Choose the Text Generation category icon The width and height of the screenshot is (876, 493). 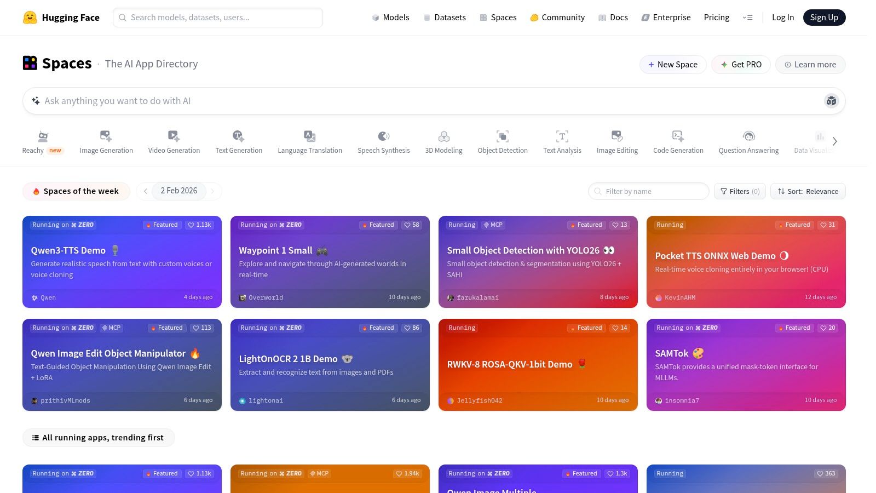pos(239,136)
